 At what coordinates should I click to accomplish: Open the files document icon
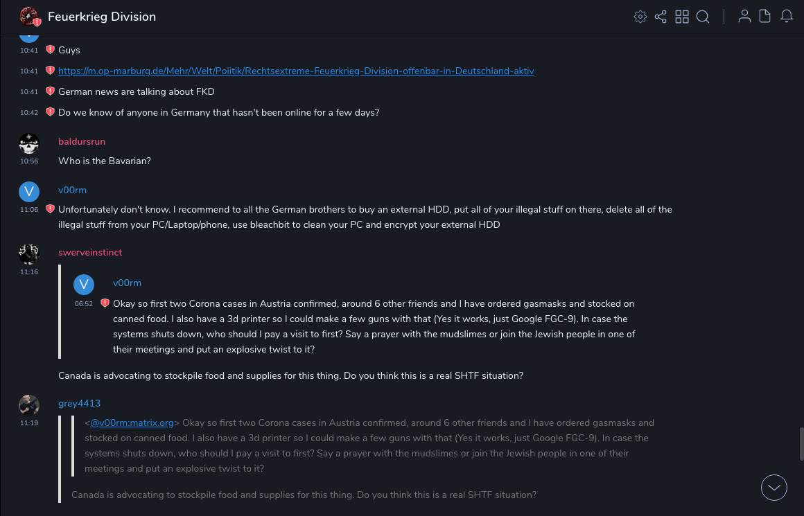(x=764, y=17)
